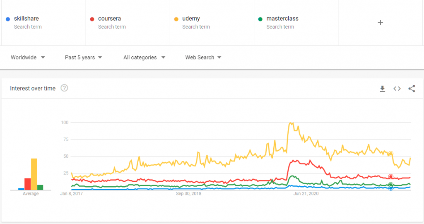This screenshot has width=424, height=224.
Task: Open the Past 5 years dropdown
Action: [83, 58]
